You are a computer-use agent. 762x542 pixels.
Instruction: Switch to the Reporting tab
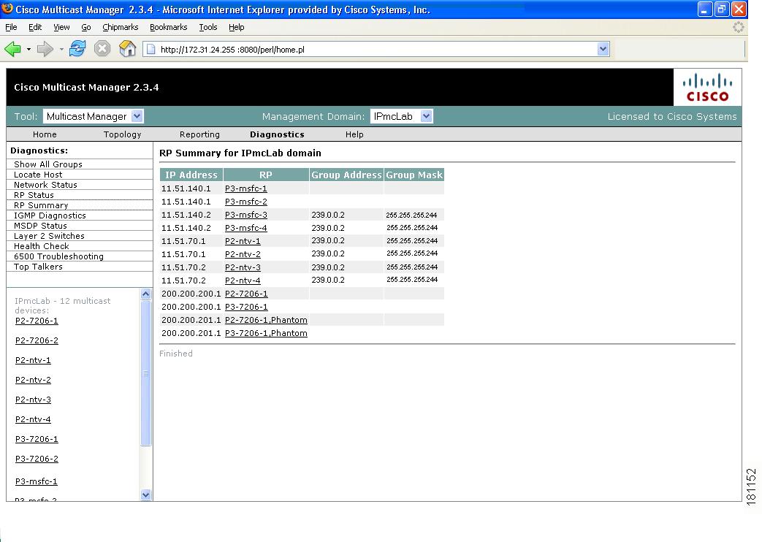click(x=199, y=134)
